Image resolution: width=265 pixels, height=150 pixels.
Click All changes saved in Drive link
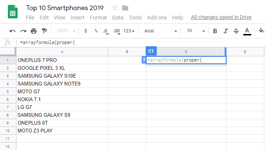[x=221, y=17]
